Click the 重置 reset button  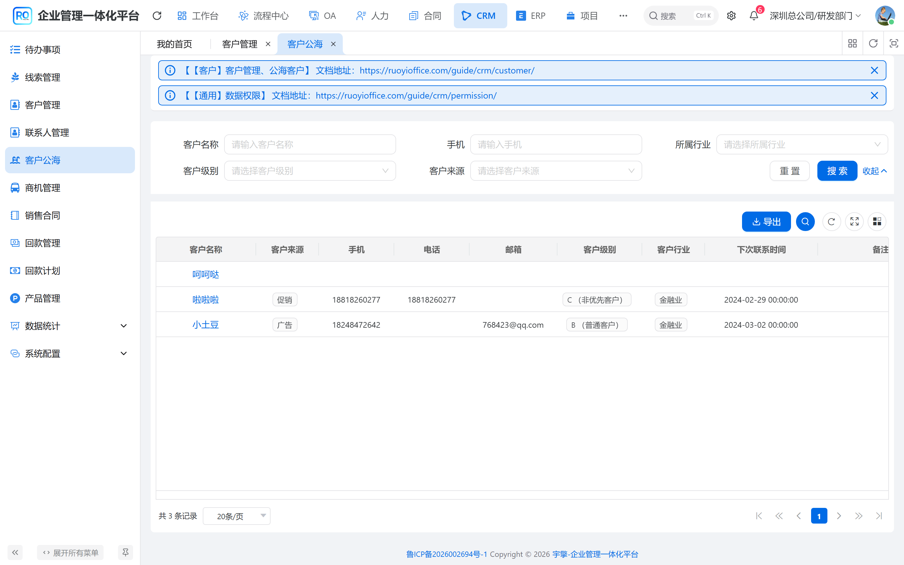(x=790, y=171)
